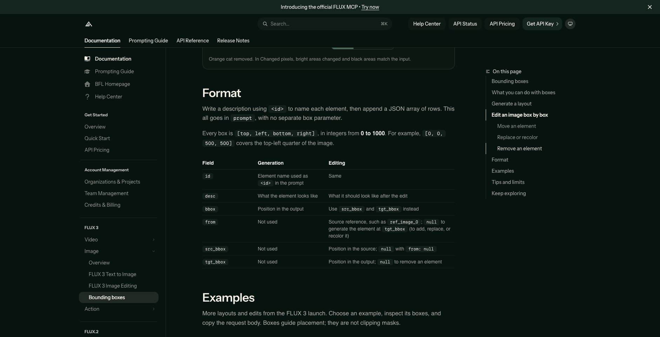This screenshot has height=337, width=660.
Task: Click the src_bbox field cell
Action: click(x=215, y=249)
